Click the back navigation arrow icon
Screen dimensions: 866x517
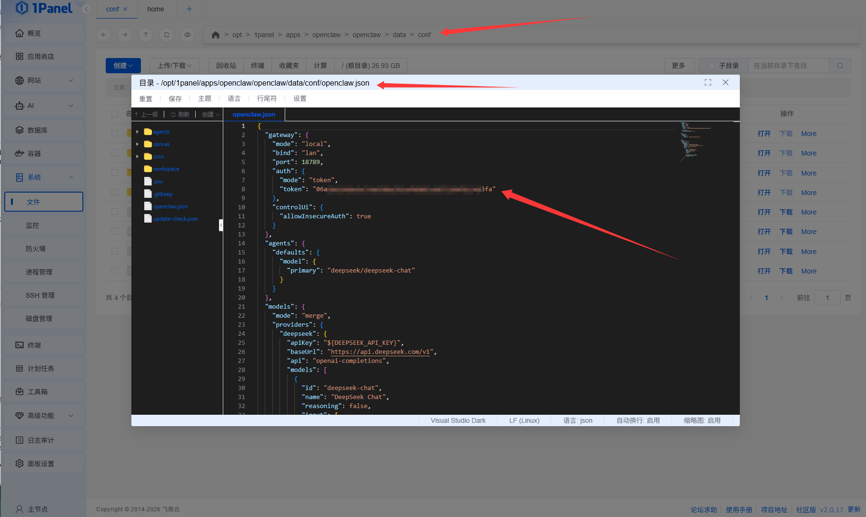pyautogui.click(x=104, y=35)
